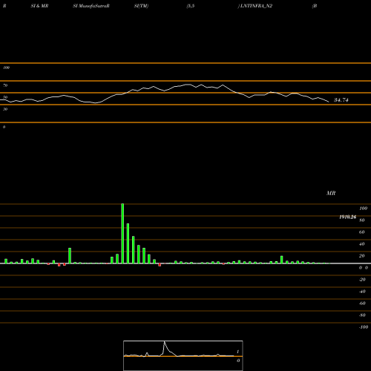Click the RSI 70 level label
This screenshot has height=371, width=371.
(5, 85)
